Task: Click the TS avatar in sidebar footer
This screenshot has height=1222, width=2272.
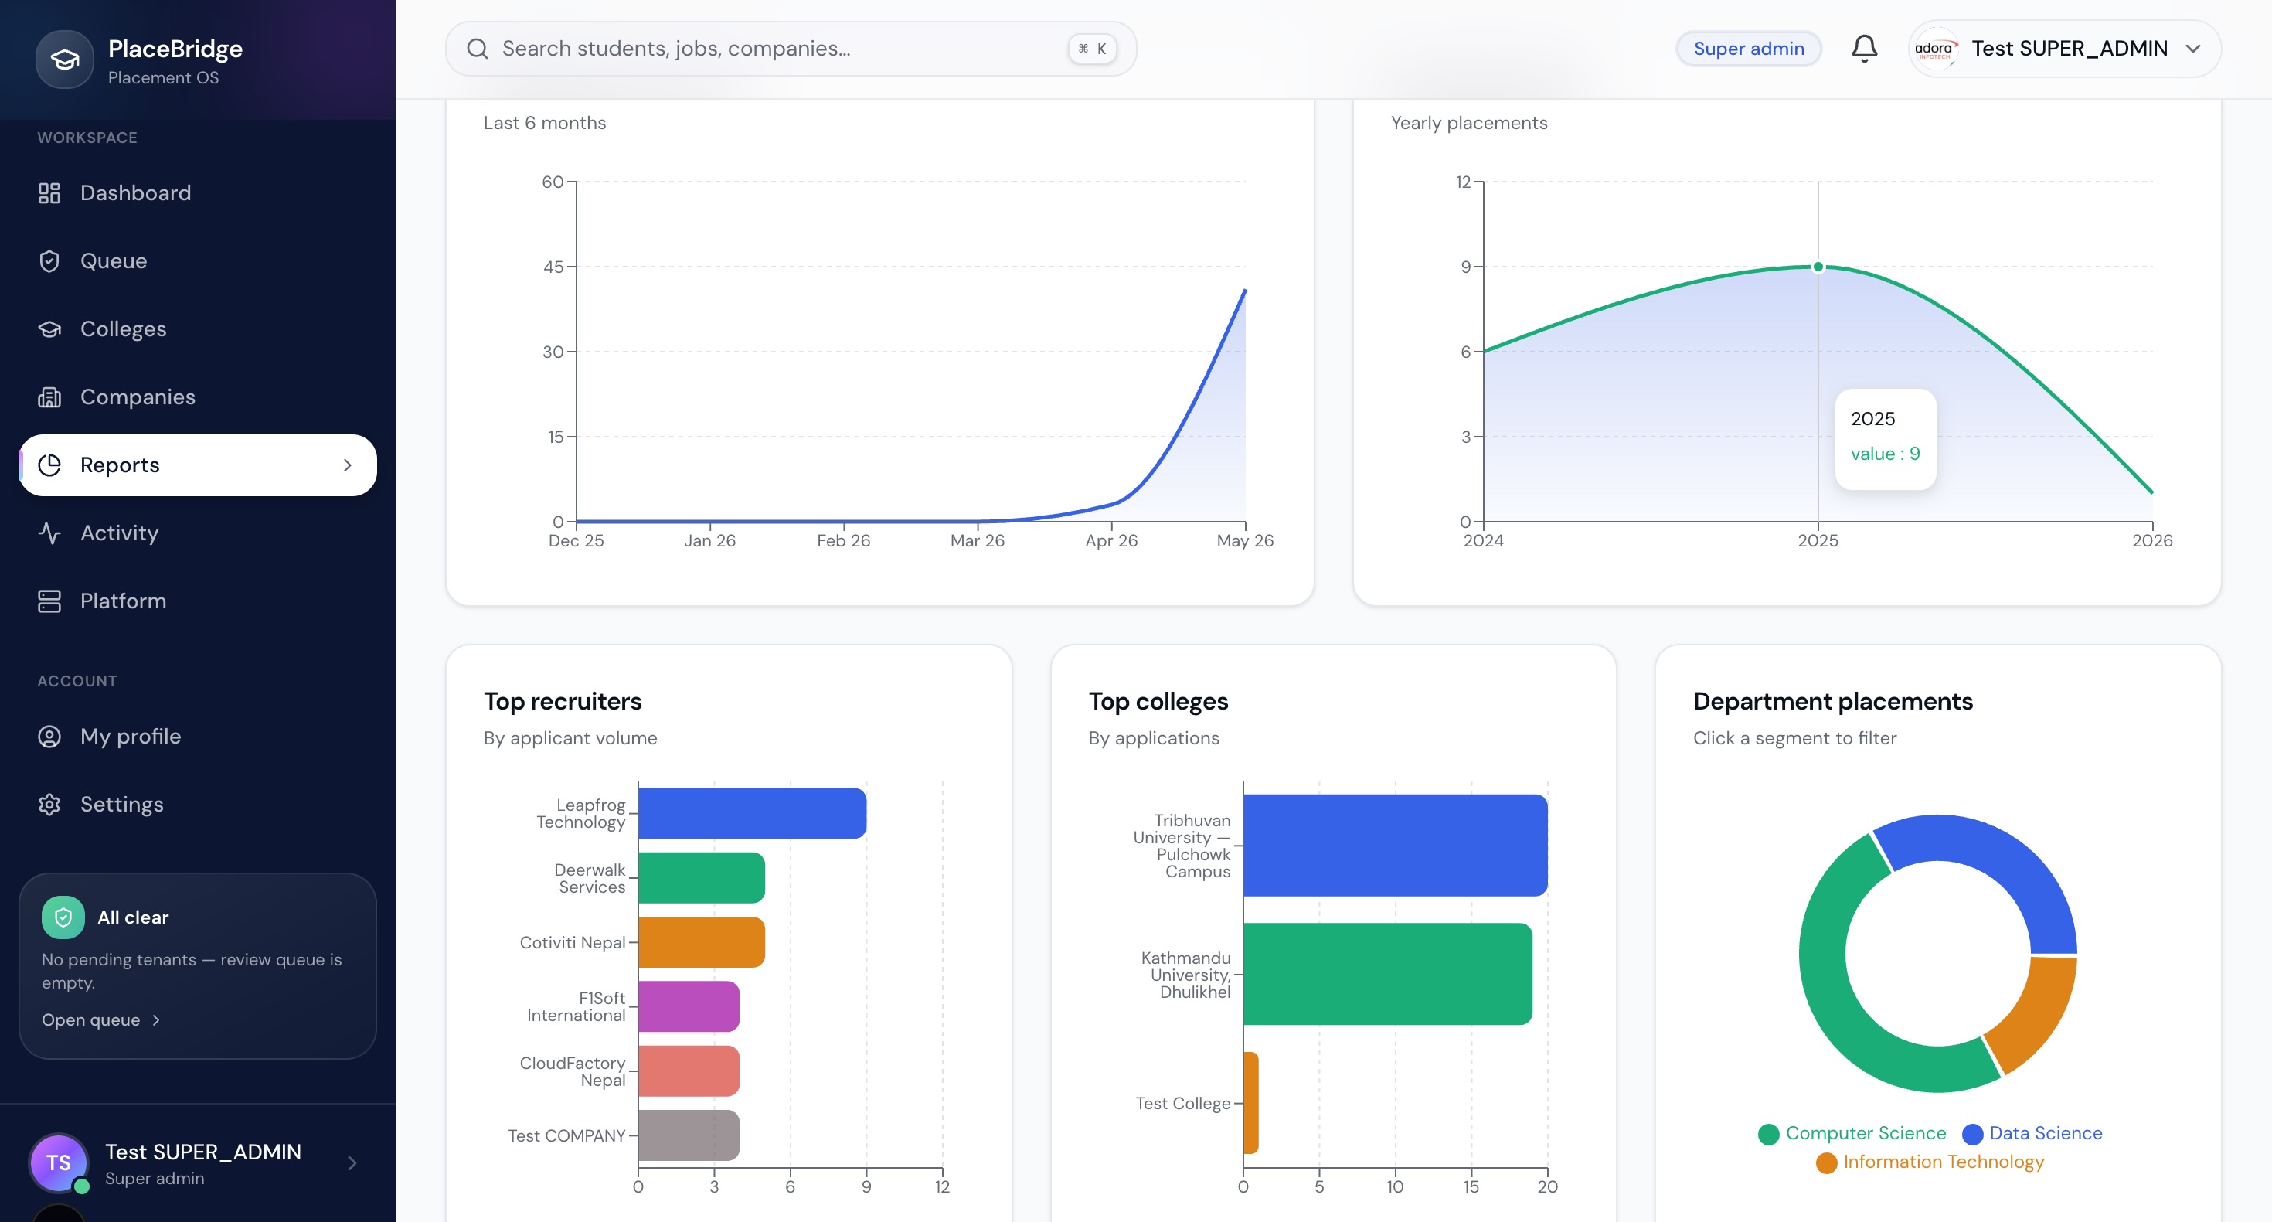Action: coord(58,1162)
